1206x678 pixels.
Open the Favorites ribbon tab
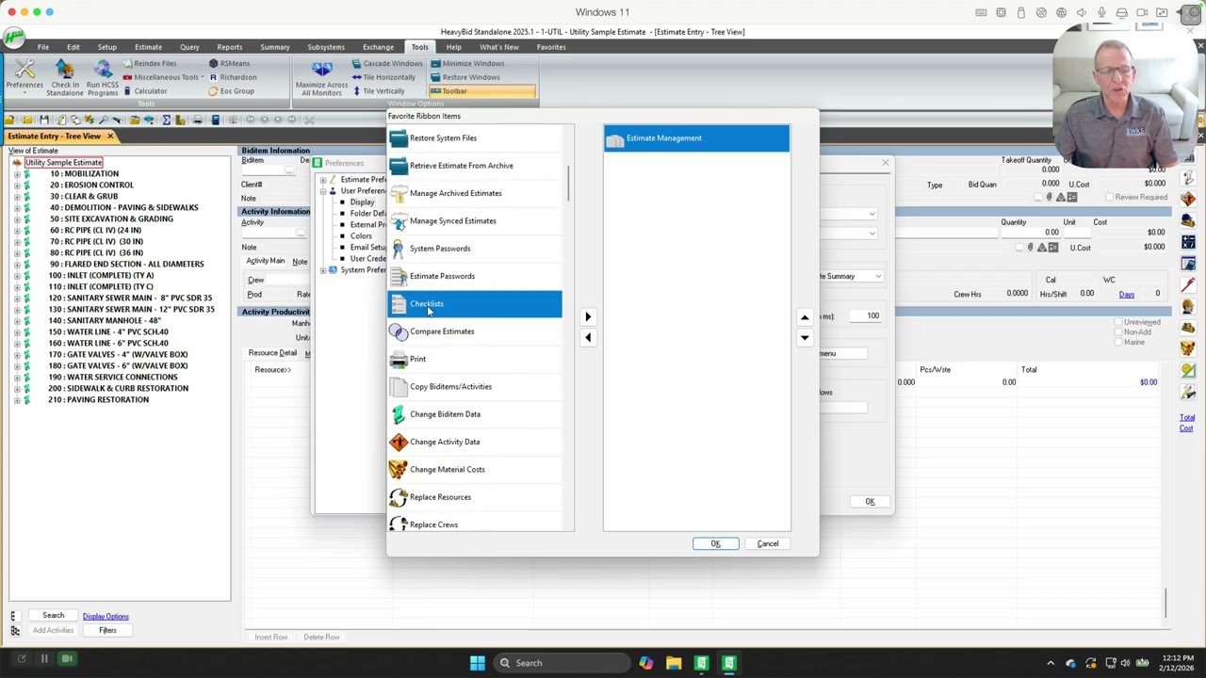coord(551,47)
